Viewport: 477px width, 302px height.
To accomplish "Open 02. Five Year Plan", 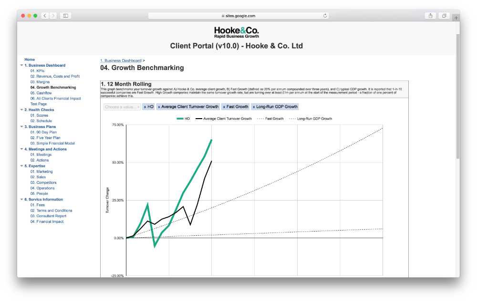I will (x=45, y=138).
